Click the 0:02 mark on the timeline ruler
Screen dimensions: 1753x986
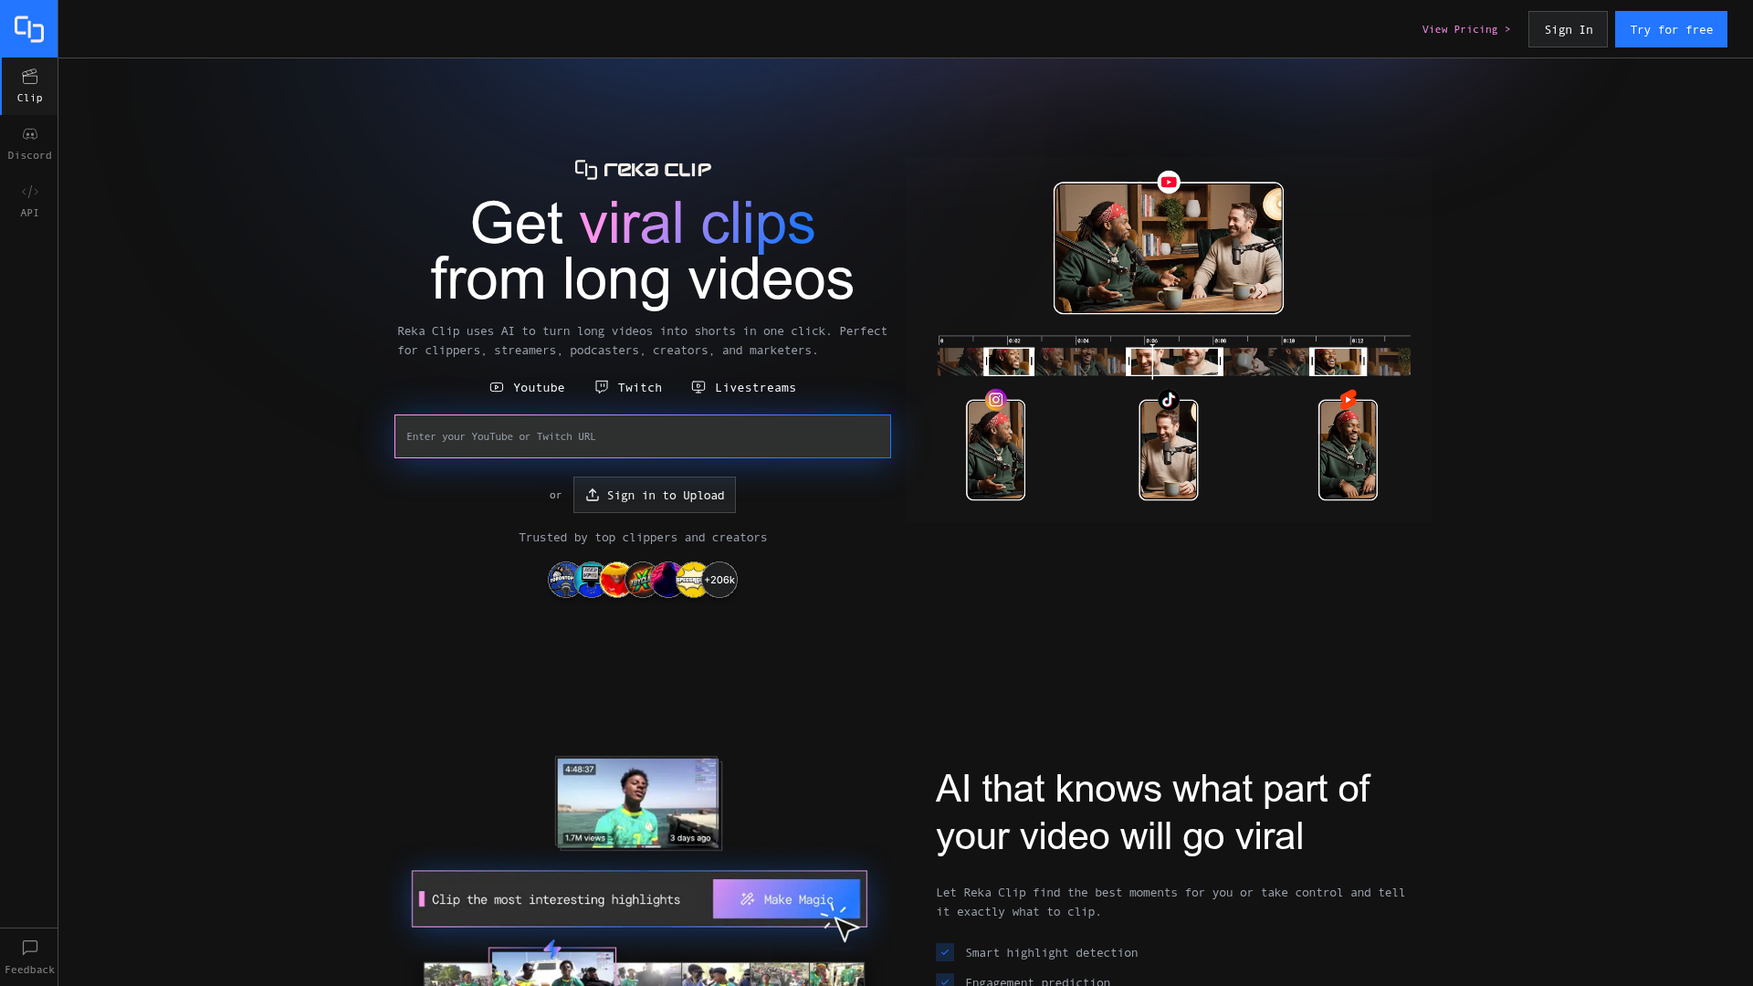[1014, 341]
